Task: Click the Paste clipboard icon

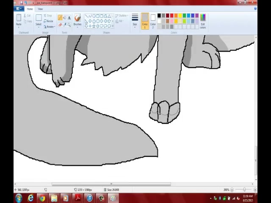Action: coord(19,17)
